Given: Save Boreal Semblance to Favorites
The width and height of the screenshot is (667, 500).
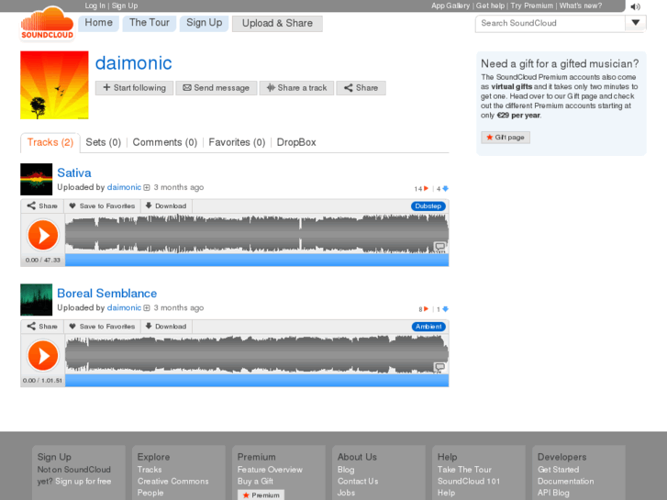Looking at the screenshot, I should [102, 327].
